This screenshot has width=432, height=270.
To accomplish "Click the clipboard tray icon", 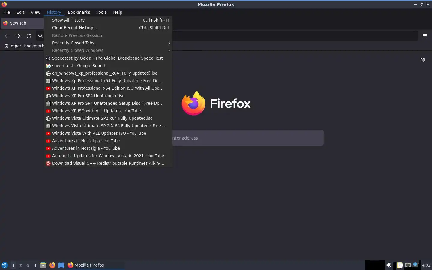I will tap(400, 265).
